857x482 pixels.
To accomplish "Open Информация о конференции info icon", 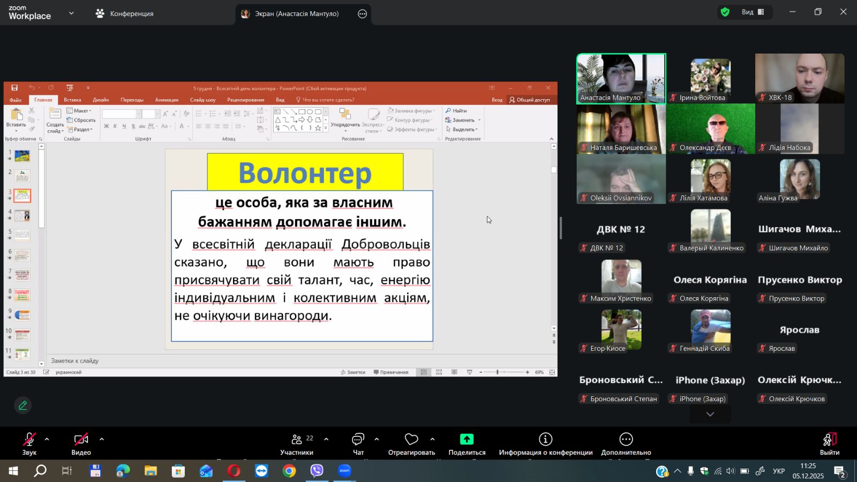I will [x=545, y=440].
